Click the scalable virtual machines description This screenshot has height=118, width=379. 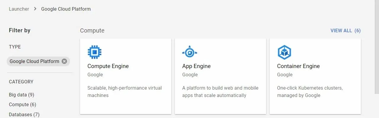tap(125, 92)
